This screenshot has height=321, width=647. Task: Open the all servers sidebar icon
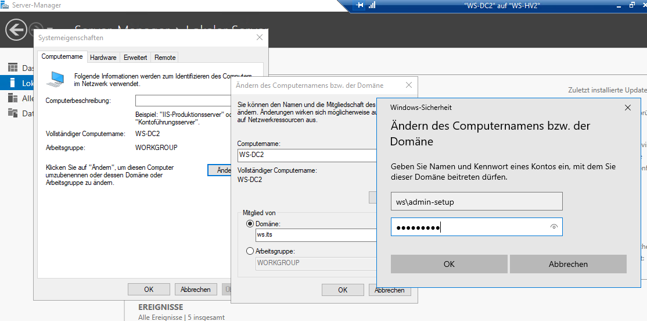pyautogui.click(x=13, y=98)
